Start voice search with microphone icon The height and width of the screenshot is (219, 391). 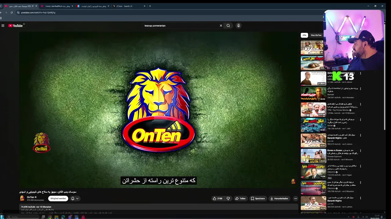[x=239, y=26]
